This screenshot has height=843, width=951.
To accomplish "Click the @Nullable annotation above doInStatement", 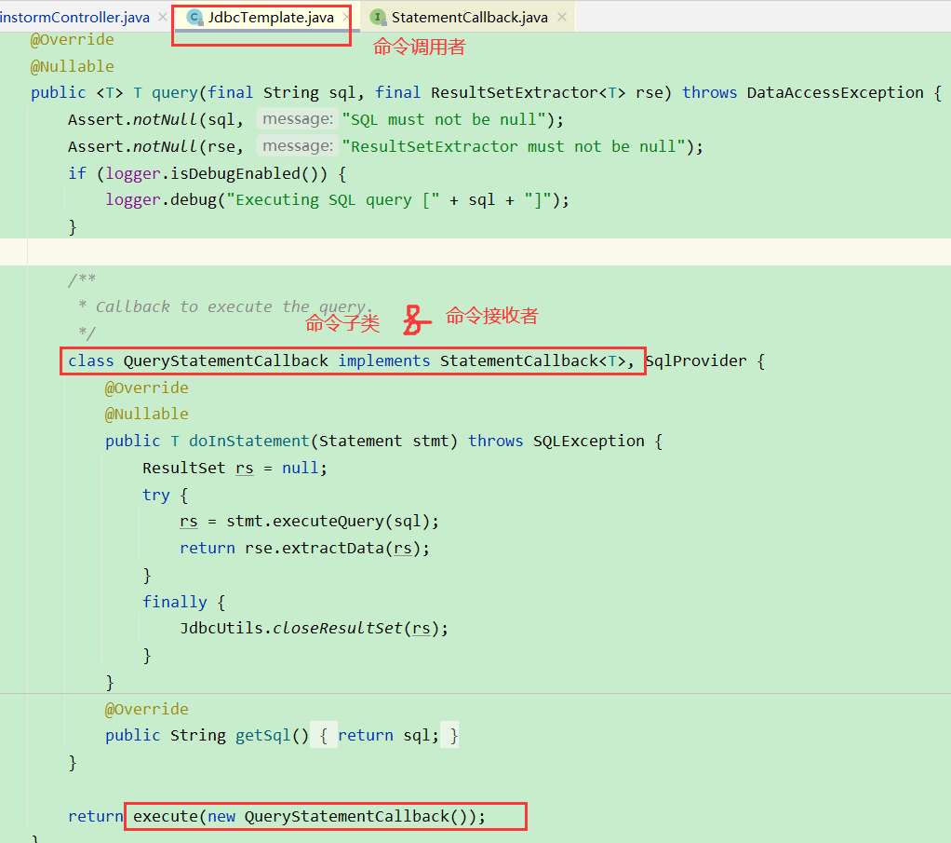I will pos(146,415).
